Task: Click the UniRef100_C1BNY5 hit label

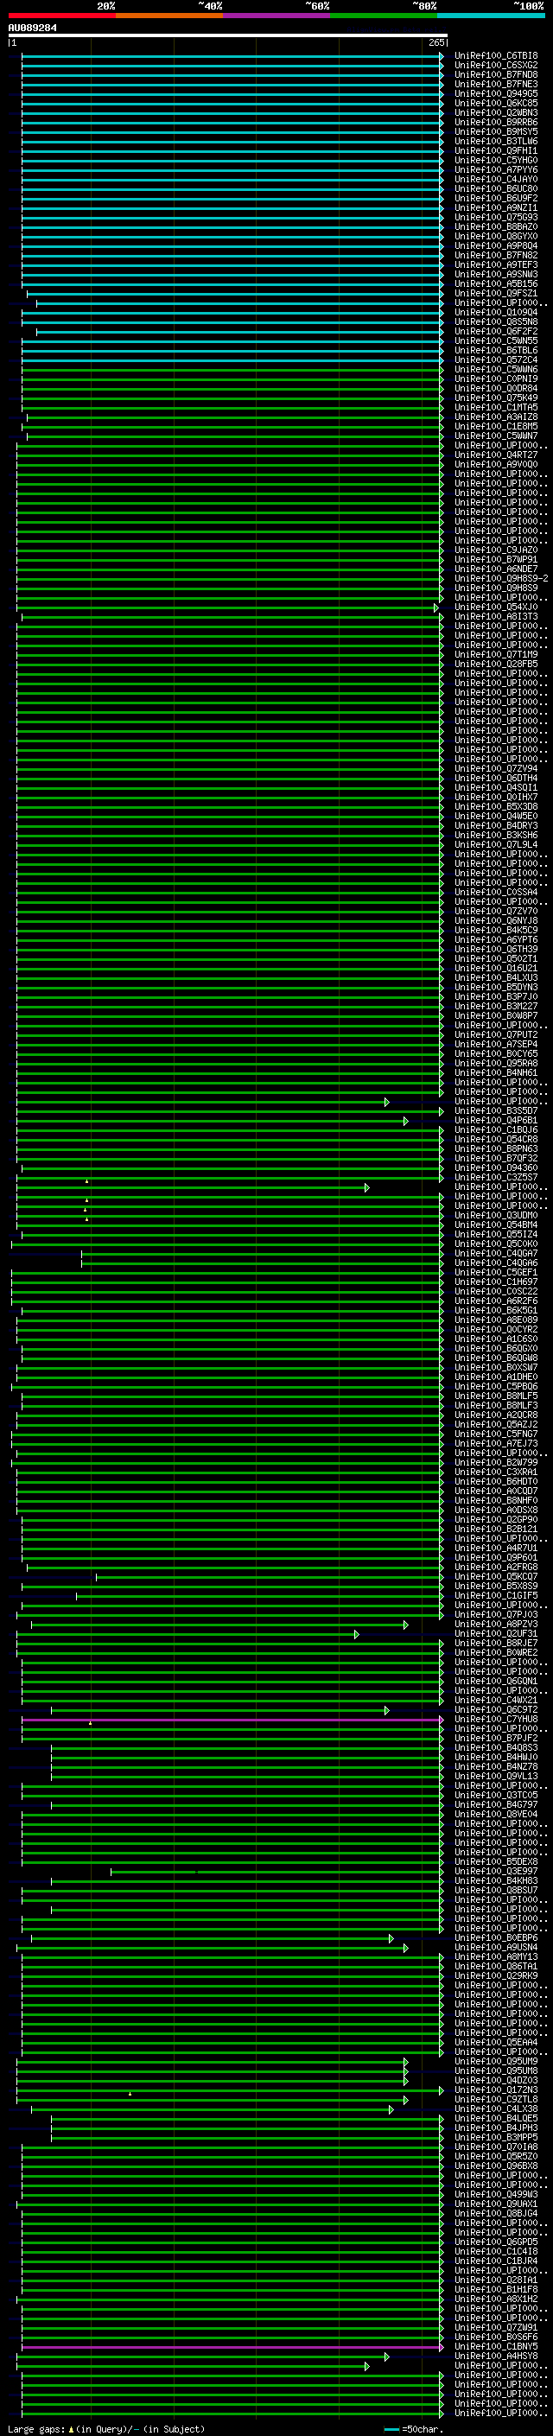Action: click(496, 2346)
